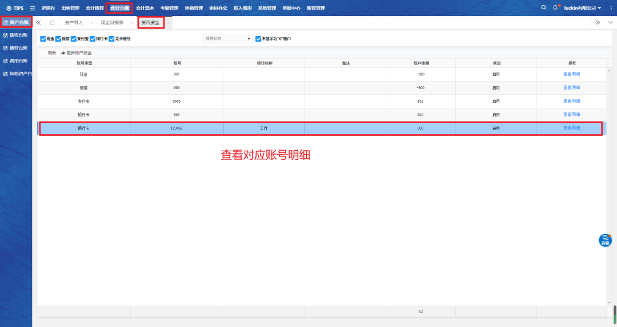The width and height of the screenshot is (617, 327).
Task: Switch to the 资产导入 tab
Action: tap(74, 22)
